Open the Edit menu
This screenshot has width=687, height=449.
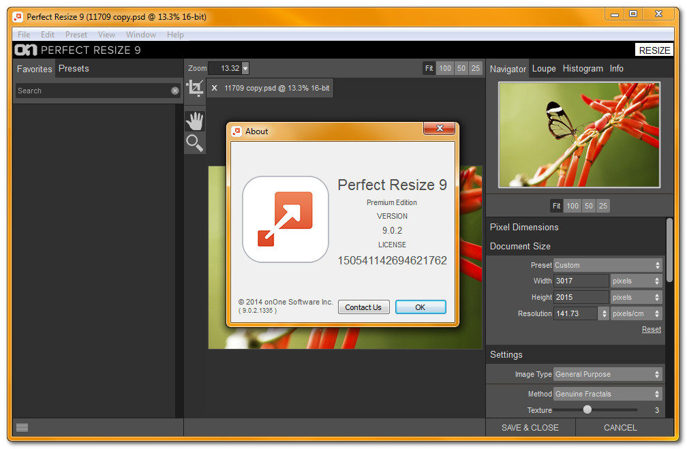[47, 35]
